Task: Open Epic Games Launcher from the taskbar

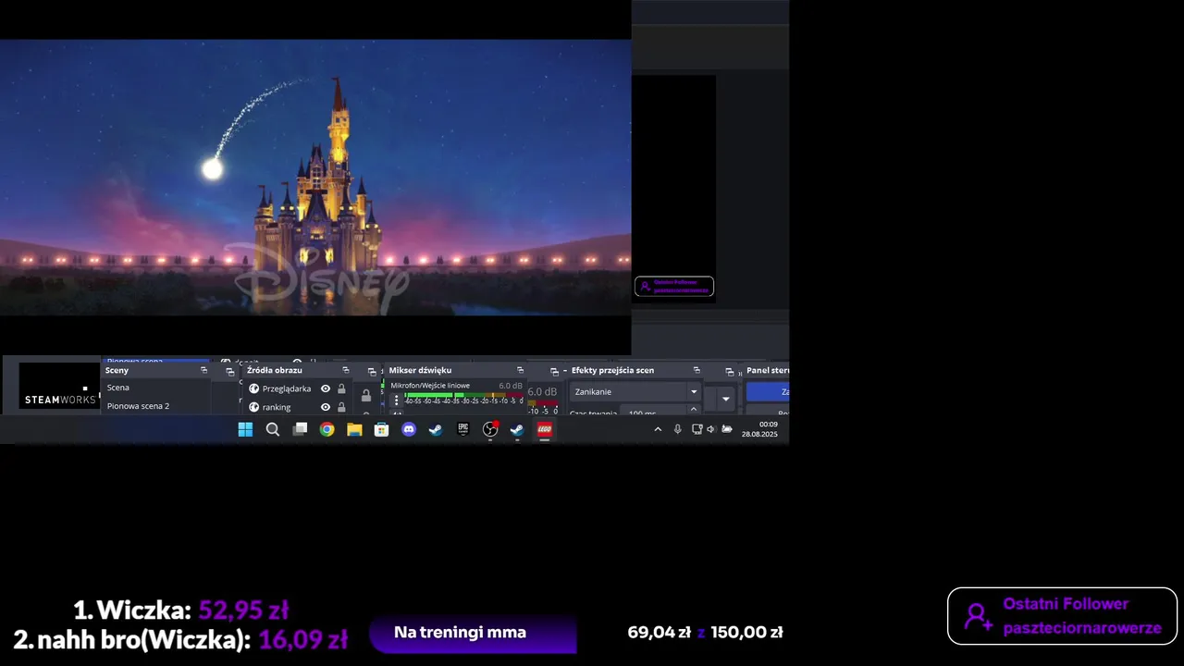Action: [463, 429]
